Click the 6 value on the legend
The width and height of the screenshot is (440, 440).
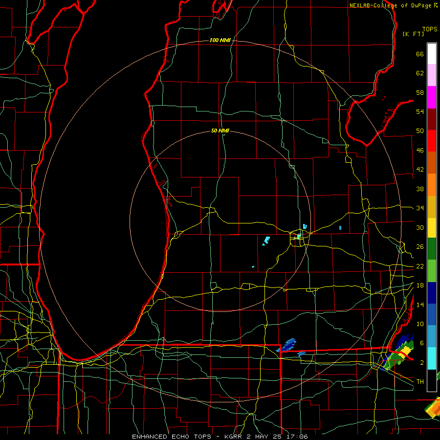(x=422, y=343)
